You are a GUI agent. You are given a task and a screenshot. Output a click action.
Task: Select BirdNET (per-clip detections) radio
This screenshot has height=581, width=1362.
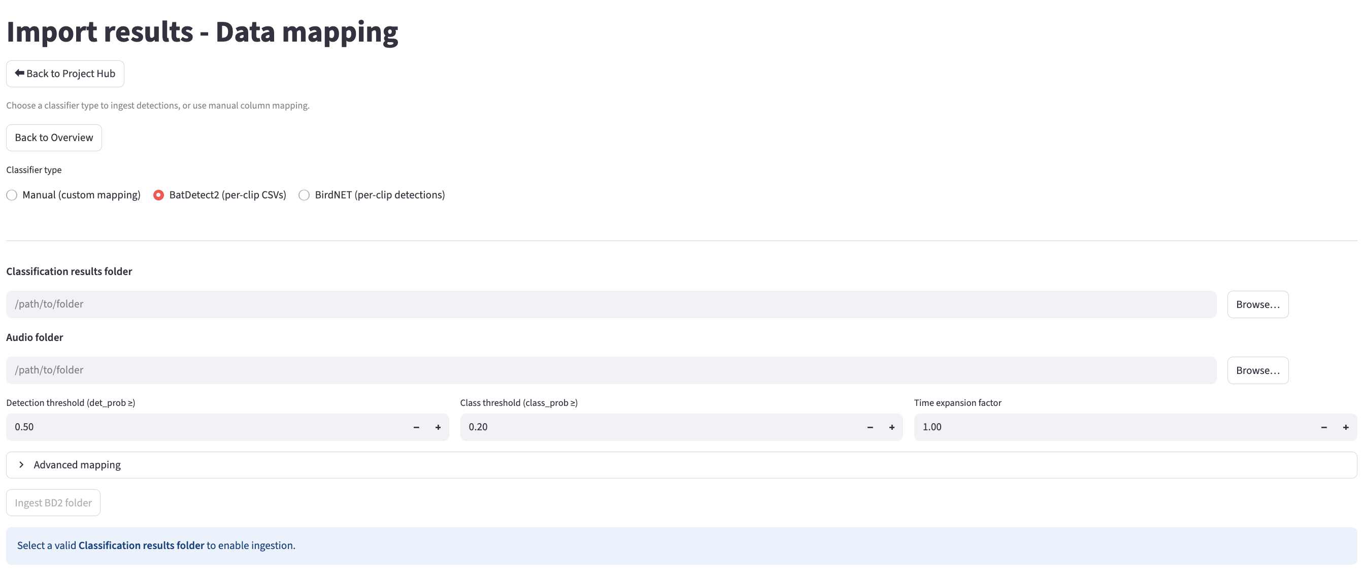point(304,195)
